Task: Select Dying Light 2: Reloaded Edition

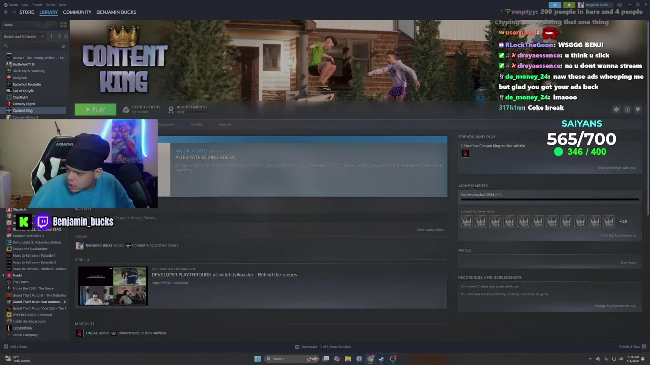Action: [37, 242]
